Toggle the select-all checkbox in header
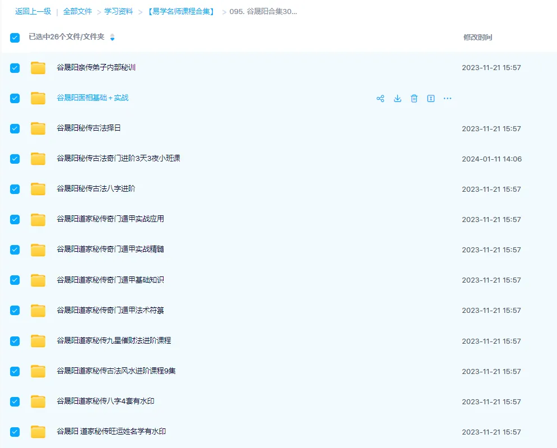The width and height of the screenshot is (557, 448). tap(15, 38)
